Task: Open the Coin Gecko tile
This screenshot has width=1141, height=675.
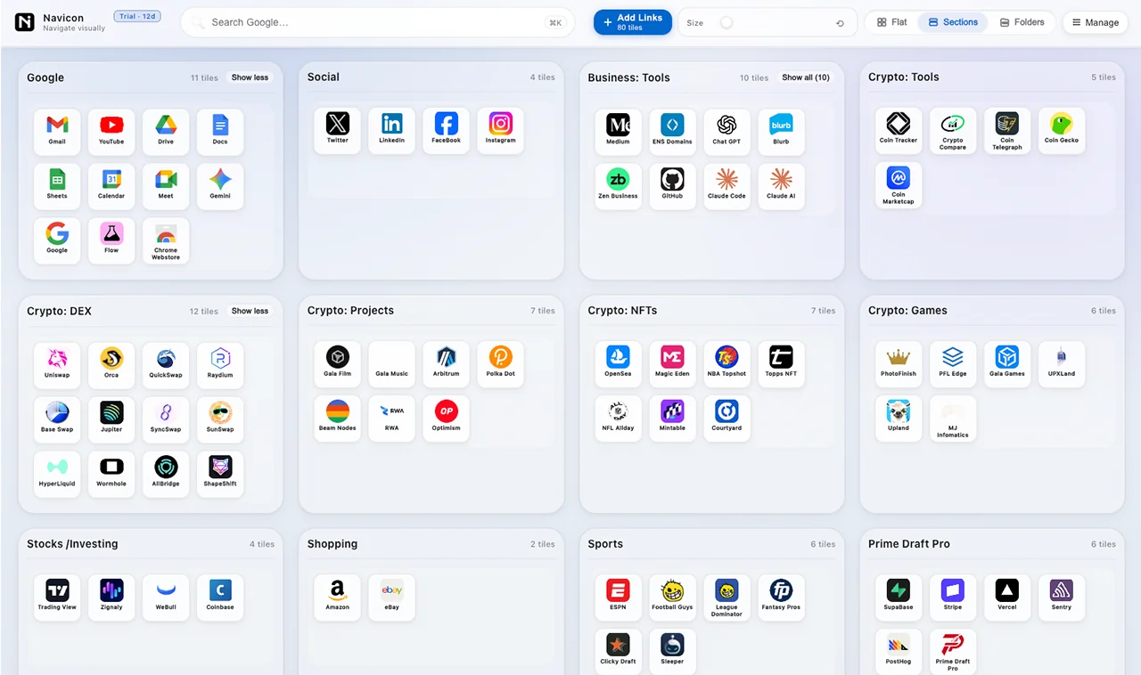Action: tap(1062, 132)
